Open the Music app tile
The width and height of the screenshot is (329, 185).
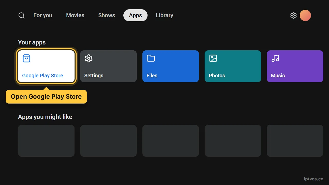pos(295,66)
